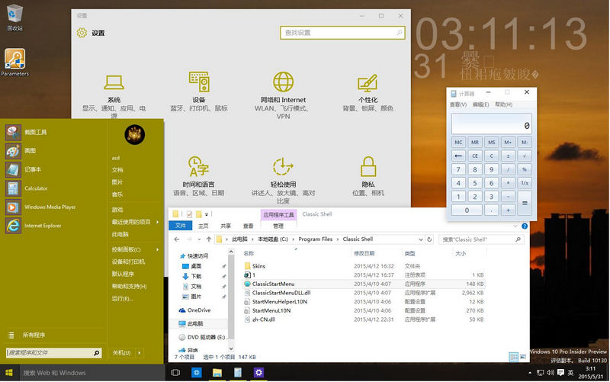Refresh the Classic Shell folder view
This screenshot has width=610, height=382.
429,239
